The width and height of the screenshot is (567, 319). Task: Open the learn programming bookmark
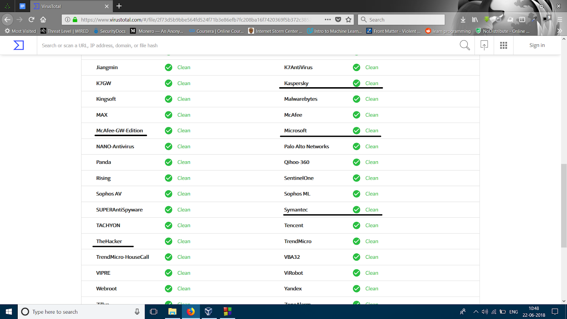[x=448, y=31]
